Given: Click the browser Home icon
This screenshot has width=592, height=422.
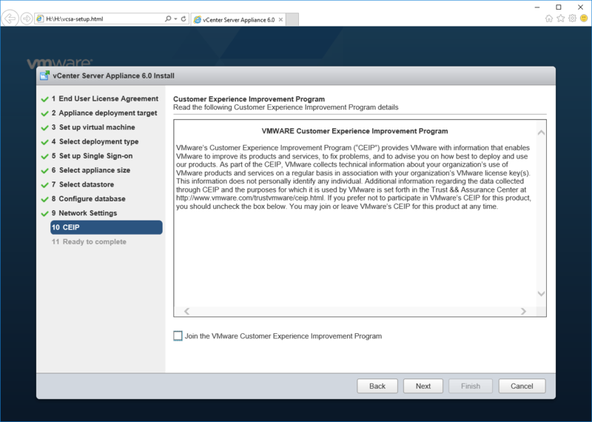Looking at the screenshot, I should click(549, 19).
